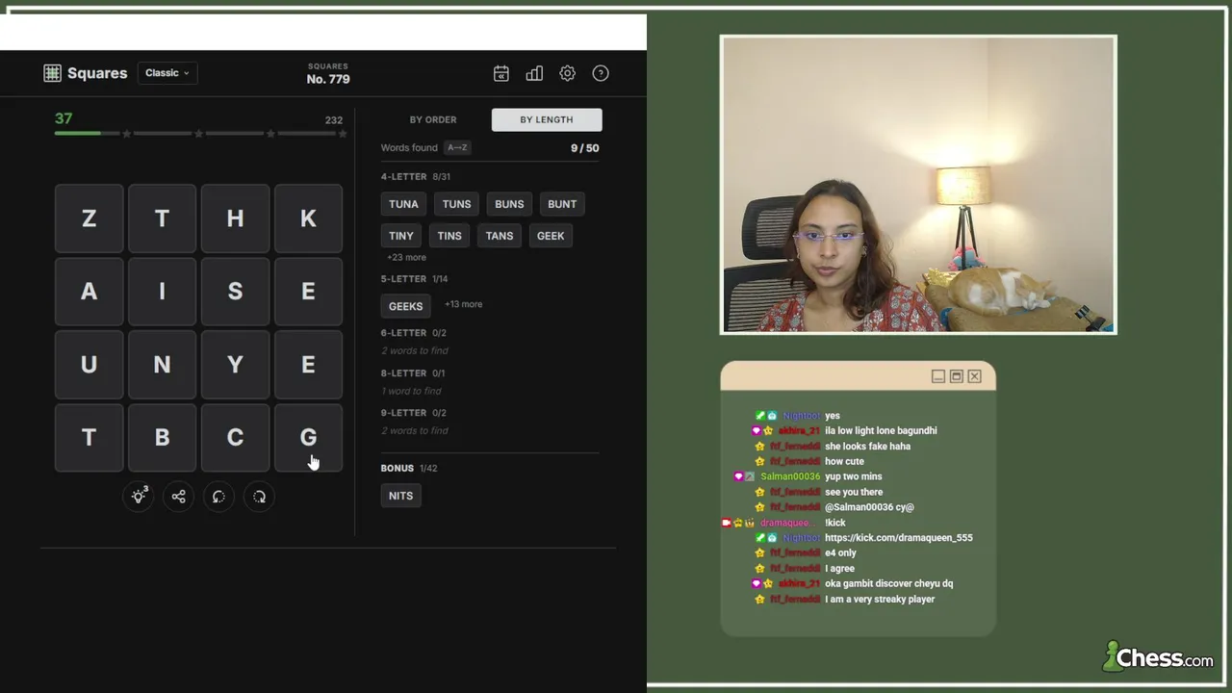1232x693 pixels.
Task: Click the 9 / 50 words found counter
Action: (584, 148)
